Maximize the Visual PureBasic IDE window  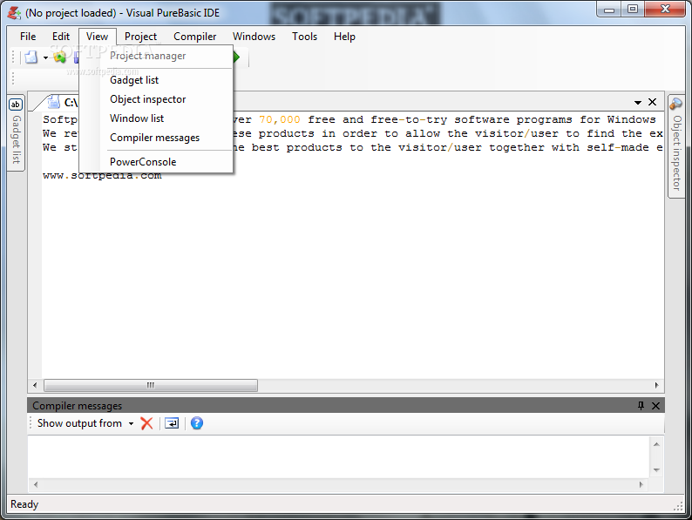633,10
